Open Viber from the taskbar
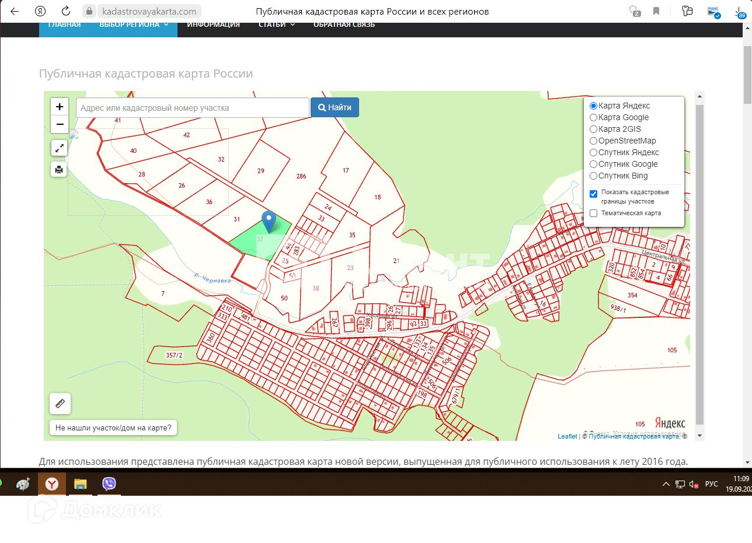This screenshot has height=543, width=752. click(x=109, y=484)
